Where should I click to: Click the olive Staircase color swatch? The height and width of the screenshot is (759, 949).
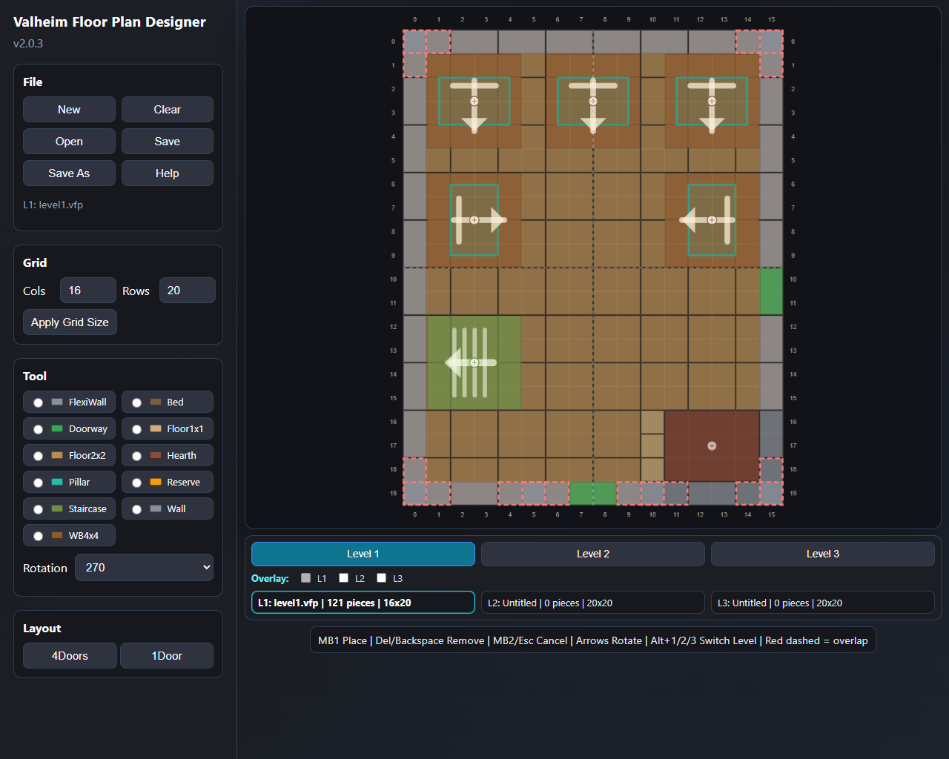point(57,508)
